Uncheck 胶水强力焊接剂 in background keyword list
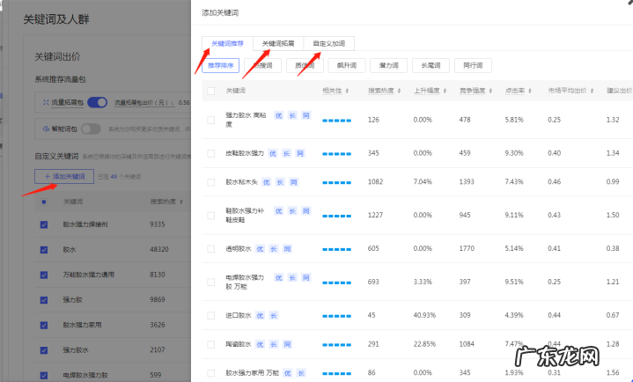This screenshot has height=382, width=633. [44, 224]
